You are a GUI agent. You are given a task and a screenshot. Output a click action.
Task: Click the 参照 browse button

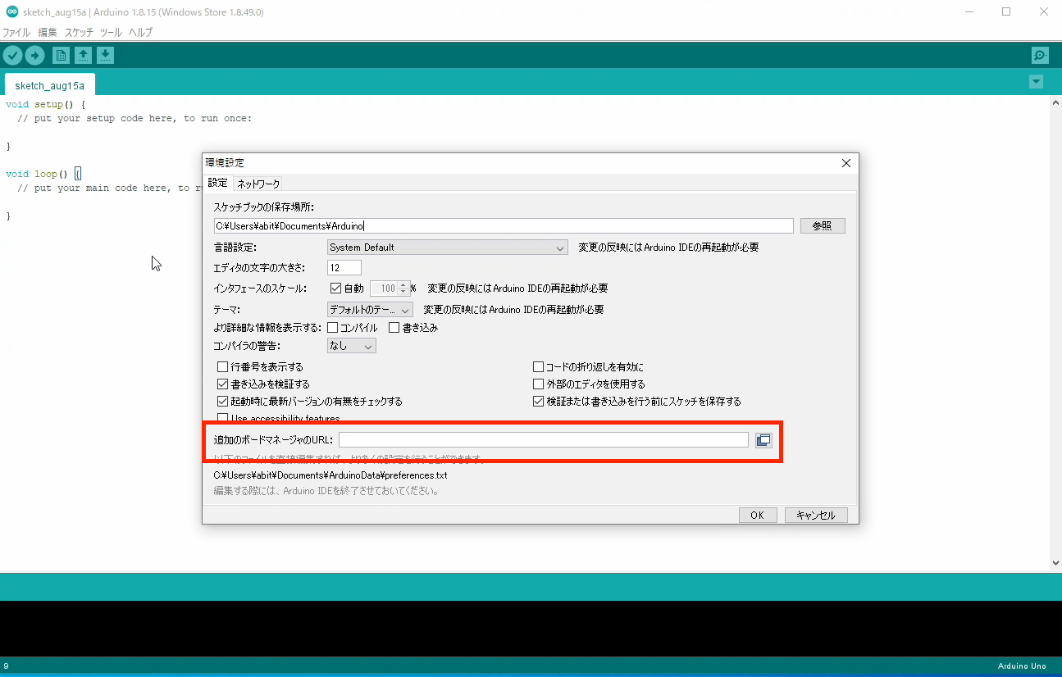click(823, 225)
